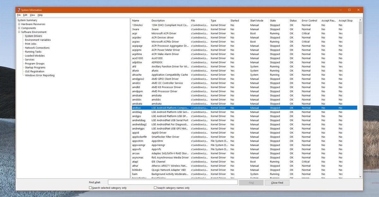This screenshot has height=197, width=379.
Task: Sort drivers by the Name column
Action: point(136,20)
